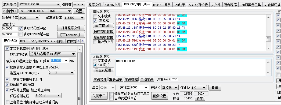
Task: Click the 打开程序文件 button
Action: (x=71, y=28)
